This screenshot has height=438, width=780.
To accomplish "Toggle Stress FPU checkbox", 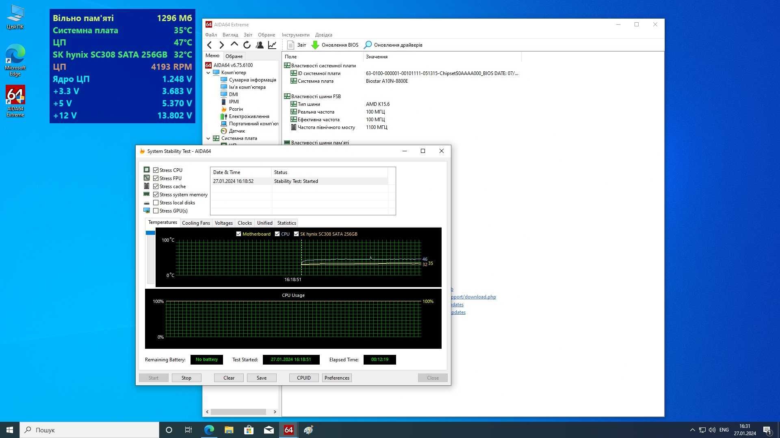I will 156,178.
